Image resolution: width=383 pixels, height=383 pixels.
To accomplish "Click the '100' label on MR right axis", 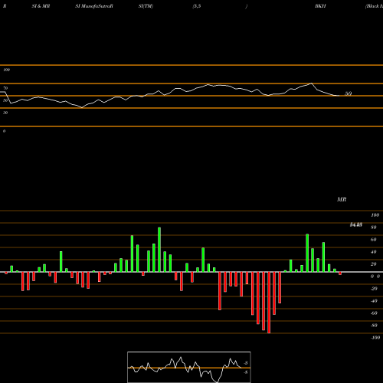I will click(x=375, y=215).
